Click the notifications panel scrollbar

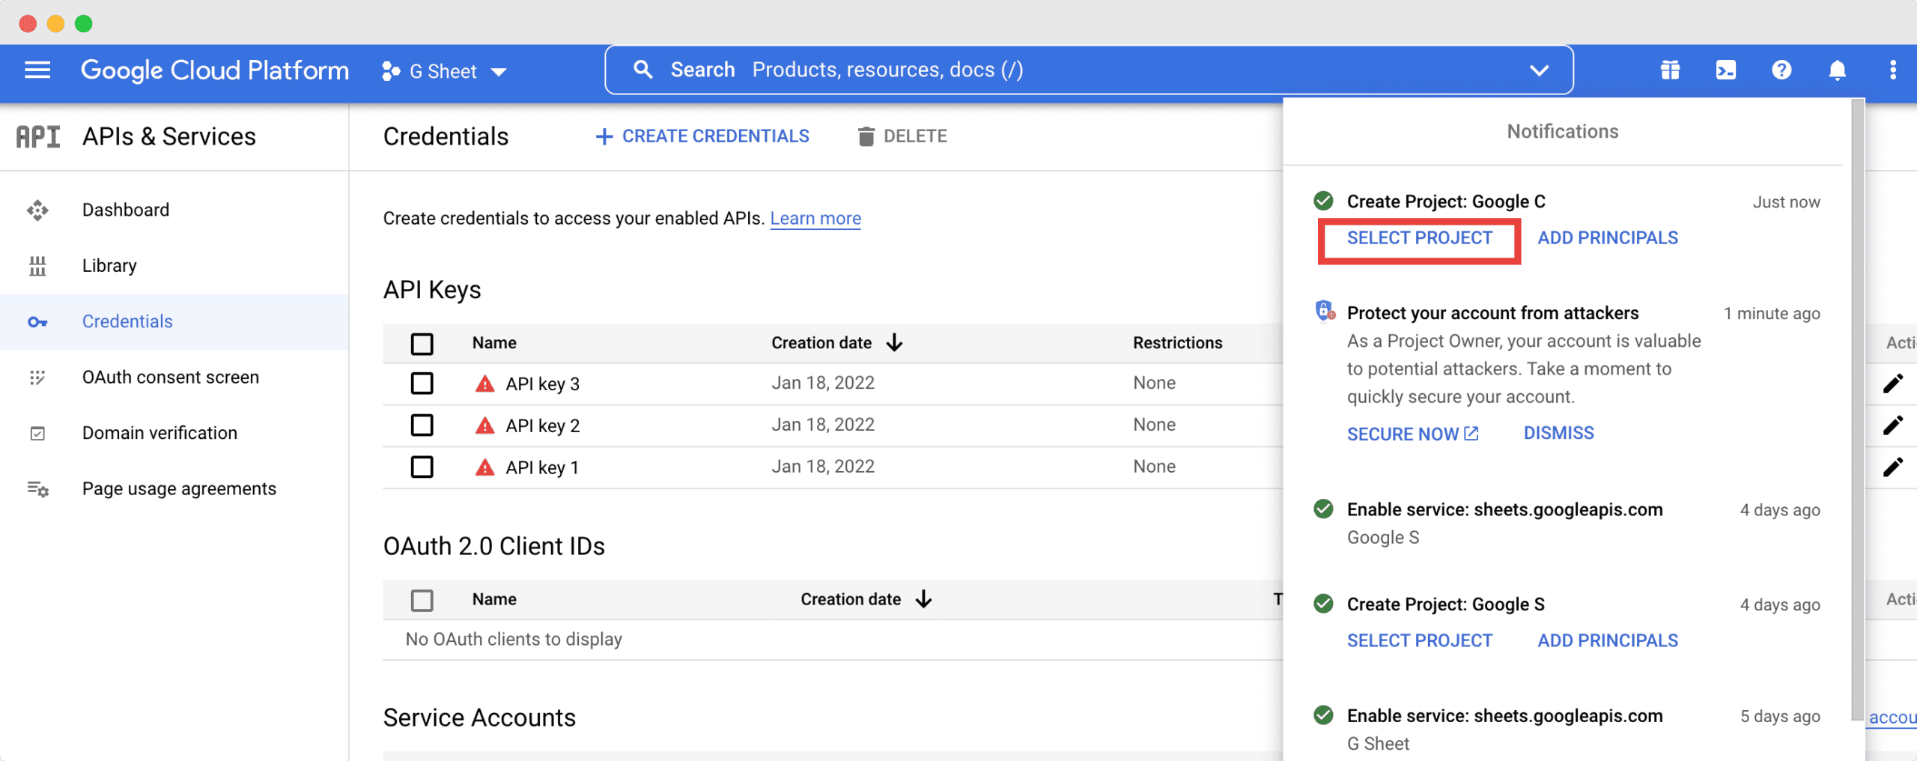[1857, 409]
